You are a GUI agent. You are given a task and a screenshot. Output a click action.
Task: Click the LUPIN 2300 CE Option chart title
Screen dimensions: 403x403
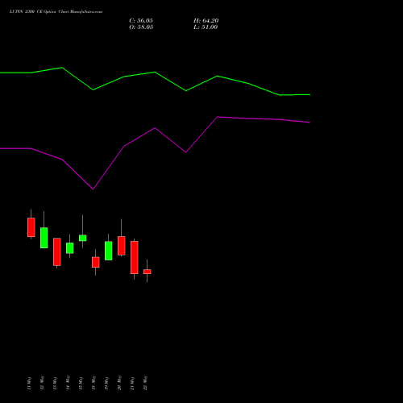[56, 12]
